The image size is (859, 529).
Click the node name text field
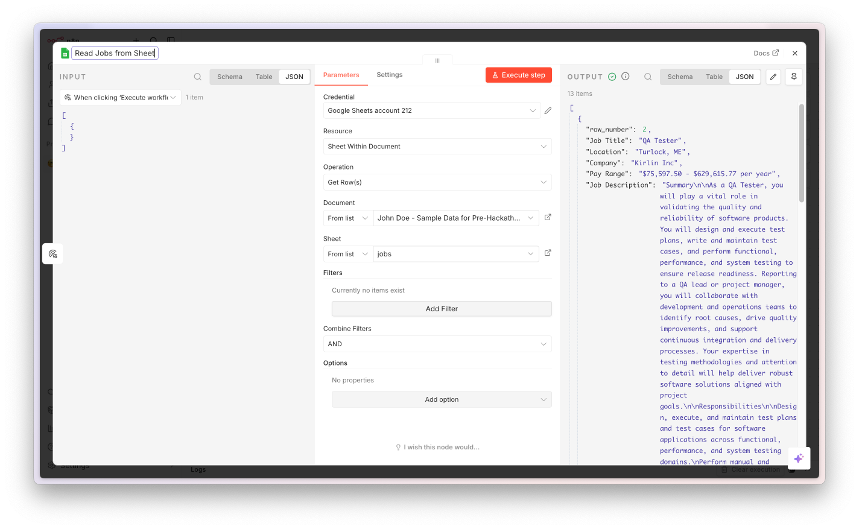pyautogui.click(x=115, y=53)
